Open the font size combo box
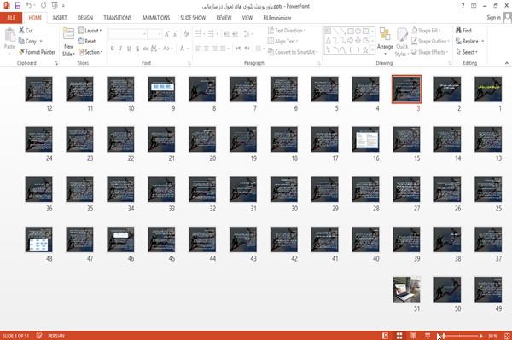Viewport: 512px width, 340px height. point(154,34)
